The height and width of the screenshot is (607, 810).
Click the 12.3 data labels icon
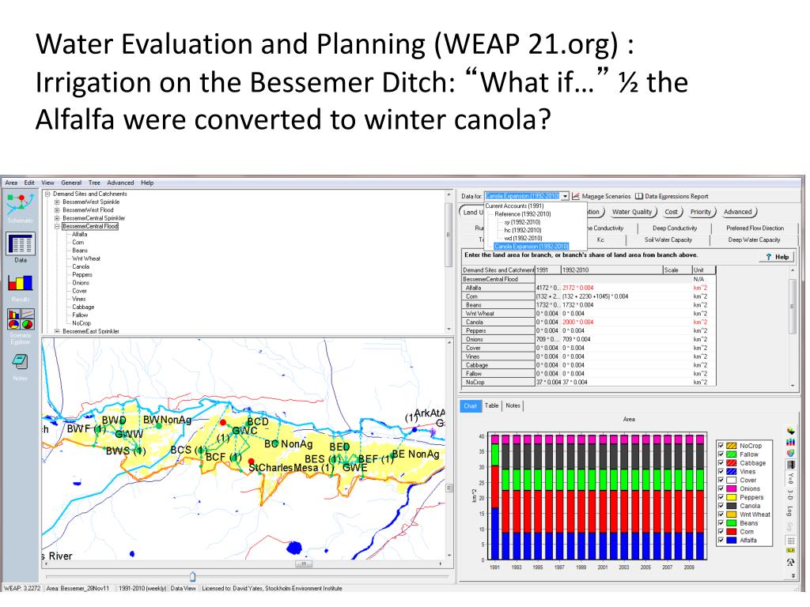coord(790,551)
